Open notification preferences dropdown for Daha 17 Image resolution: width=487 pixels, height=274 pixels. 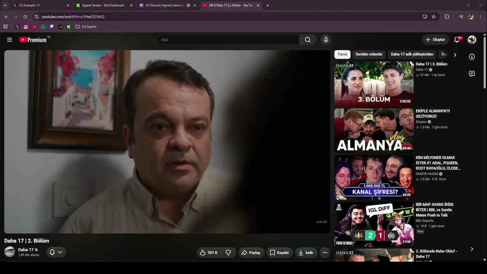tap(56, 252)
